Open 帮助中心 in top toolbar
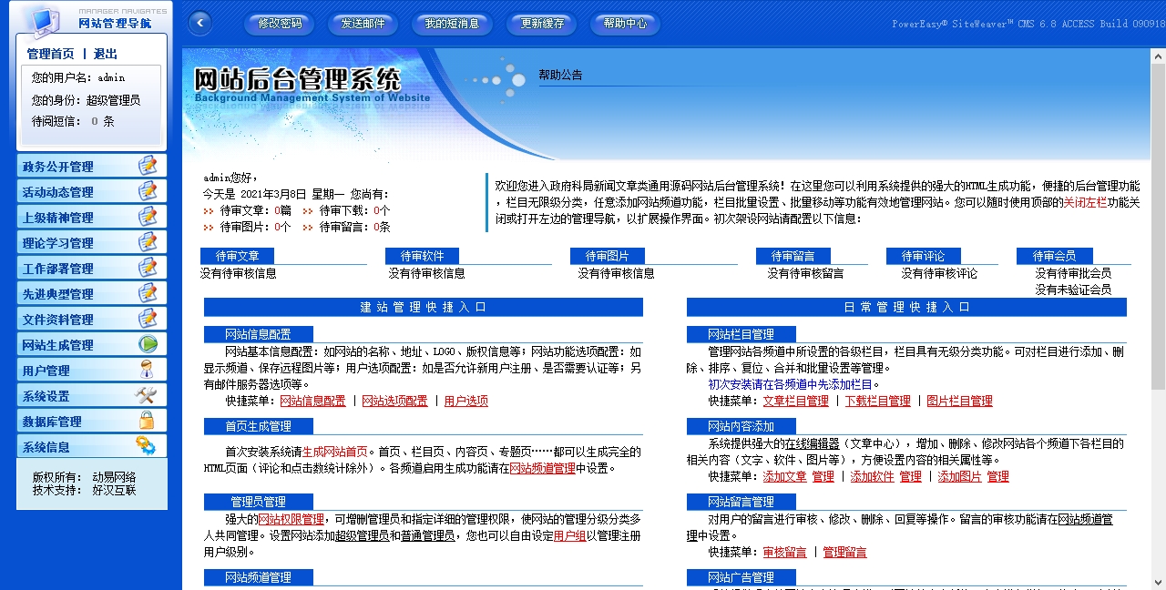 [x=625, y=24]
